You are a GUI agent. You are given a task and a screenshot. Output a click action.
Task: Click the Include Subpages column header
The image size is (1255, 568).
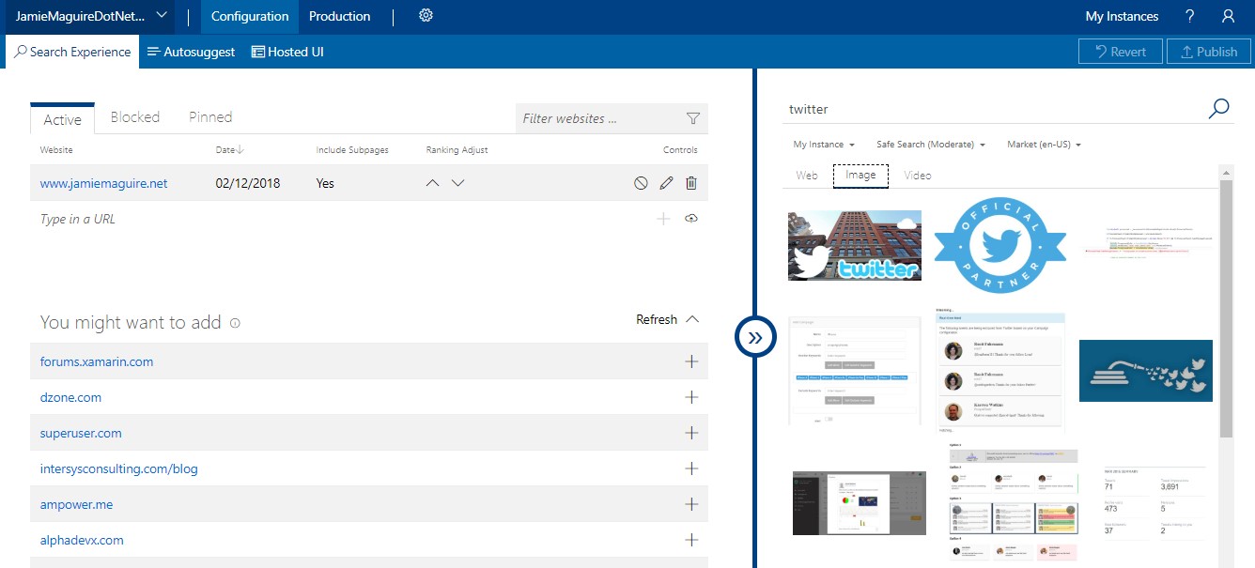(x=352, y=149)
